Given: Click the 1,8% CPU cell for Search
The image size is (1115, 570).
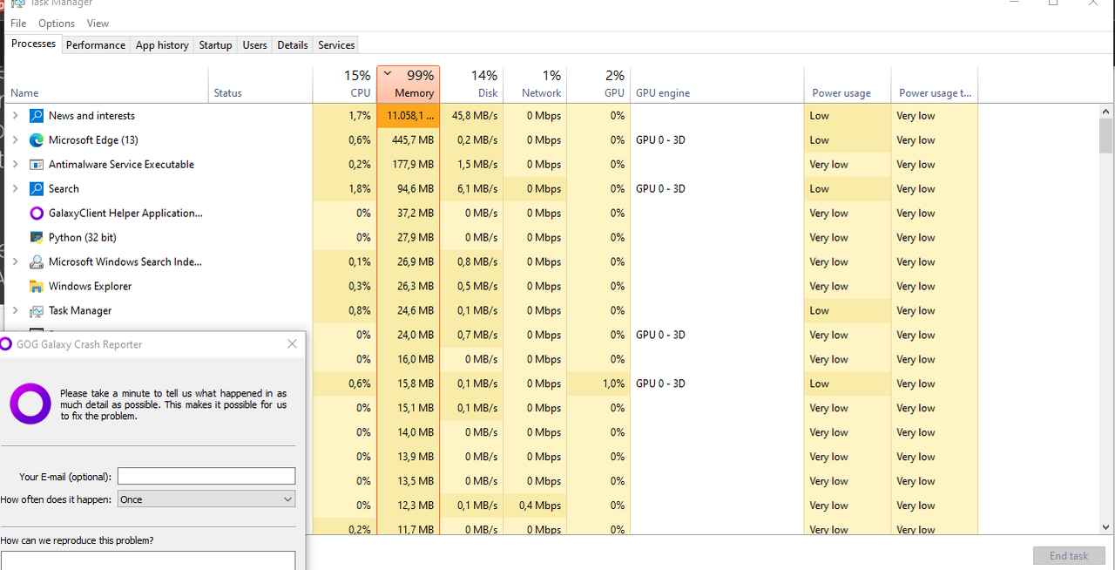Looking at the screenshot, I should 344,189.
